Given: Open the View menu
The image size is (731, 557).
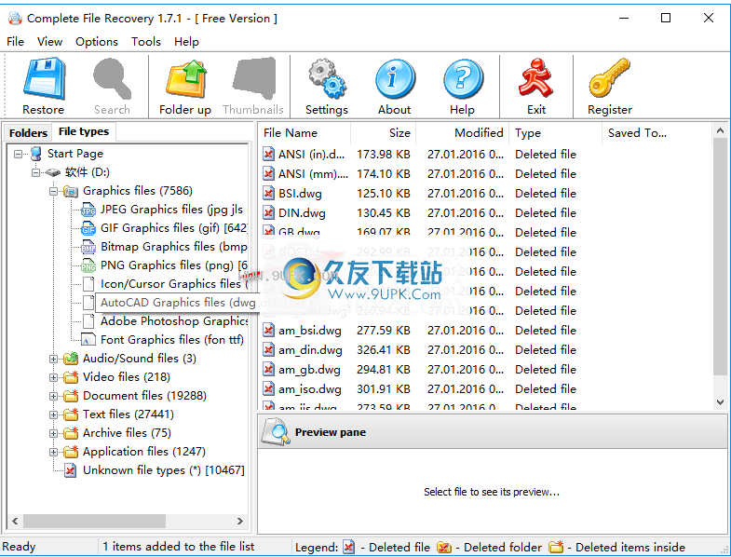Looking at the screenshot, I should [49, 42].
